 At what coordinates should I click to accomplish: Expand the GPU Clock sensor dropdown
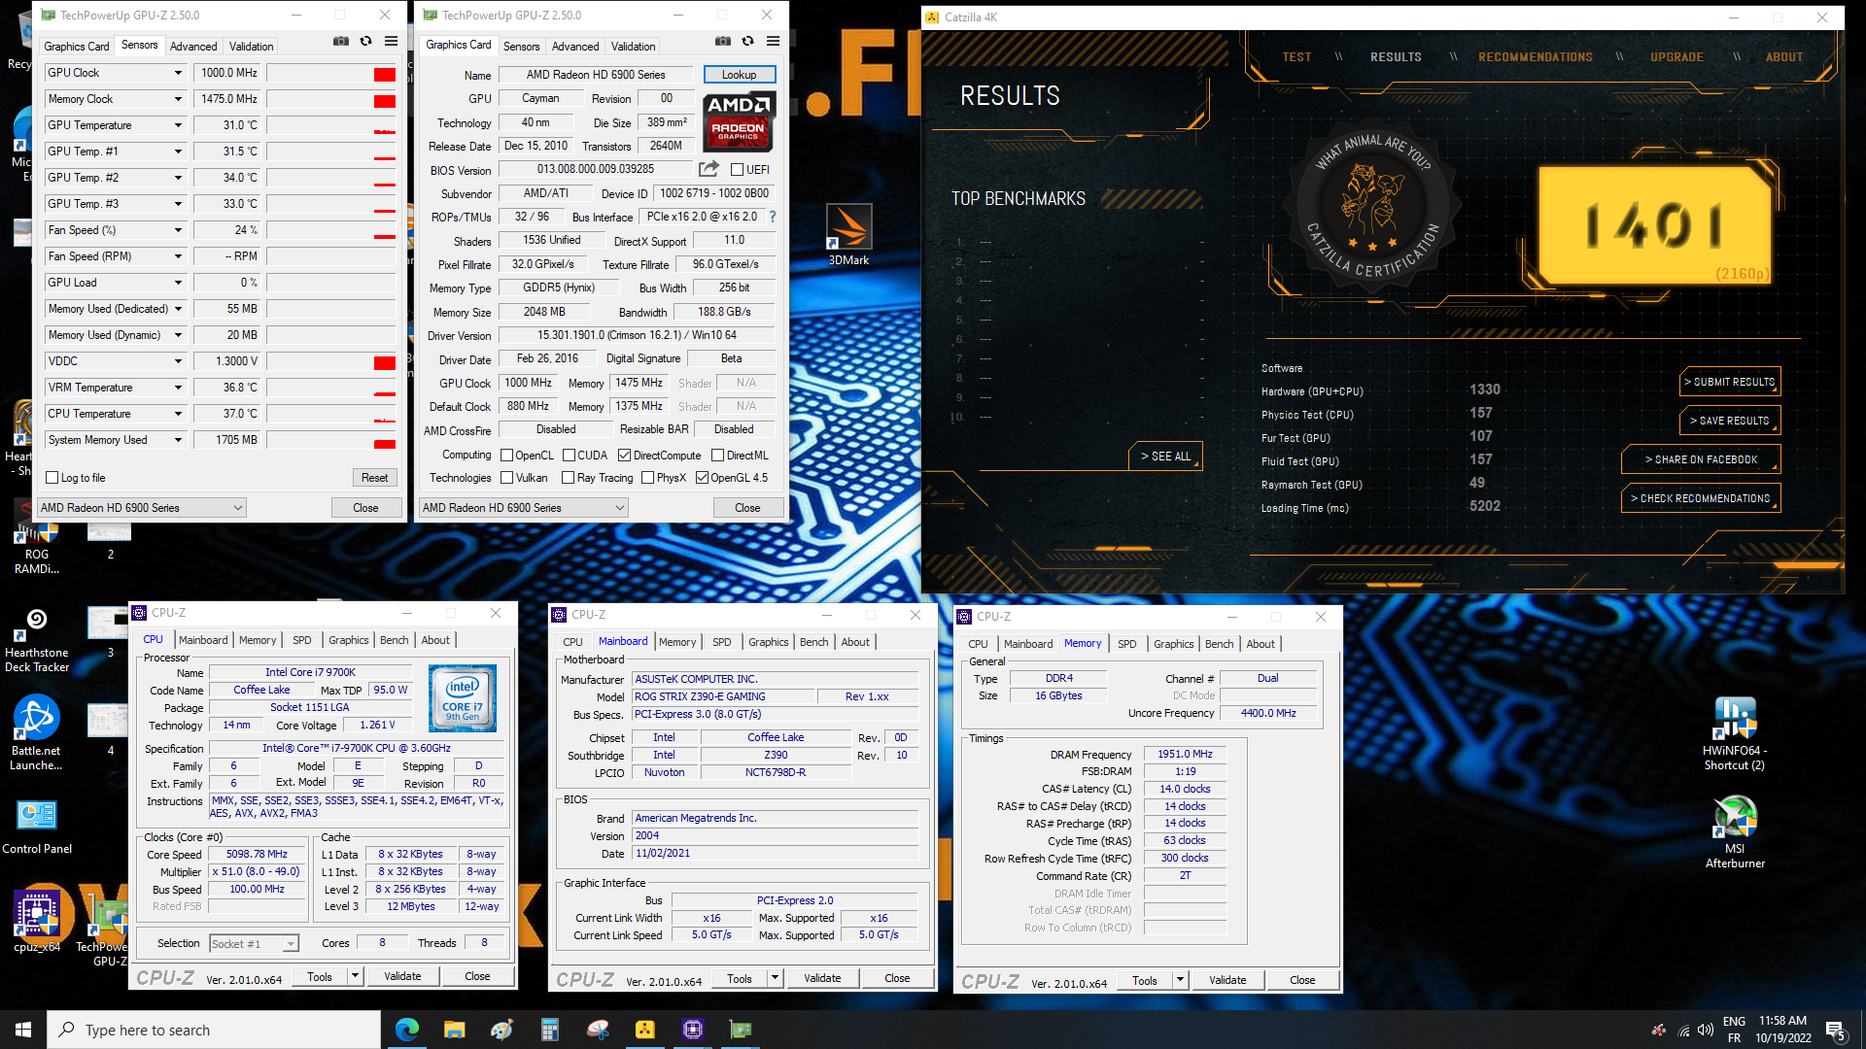point(178,73)
